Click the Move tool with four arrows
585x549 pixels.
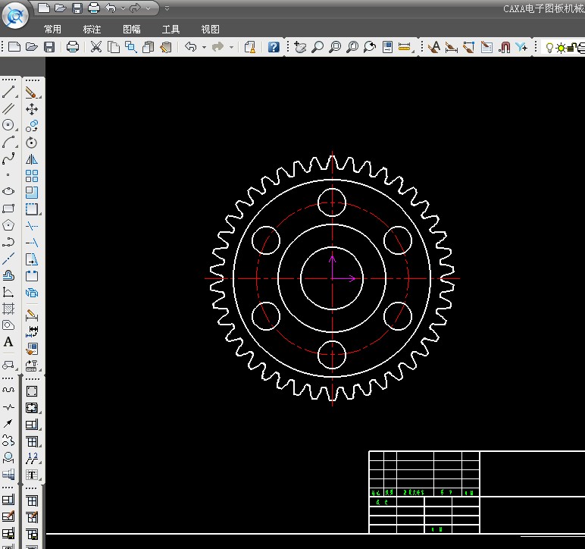click(32, 109)
